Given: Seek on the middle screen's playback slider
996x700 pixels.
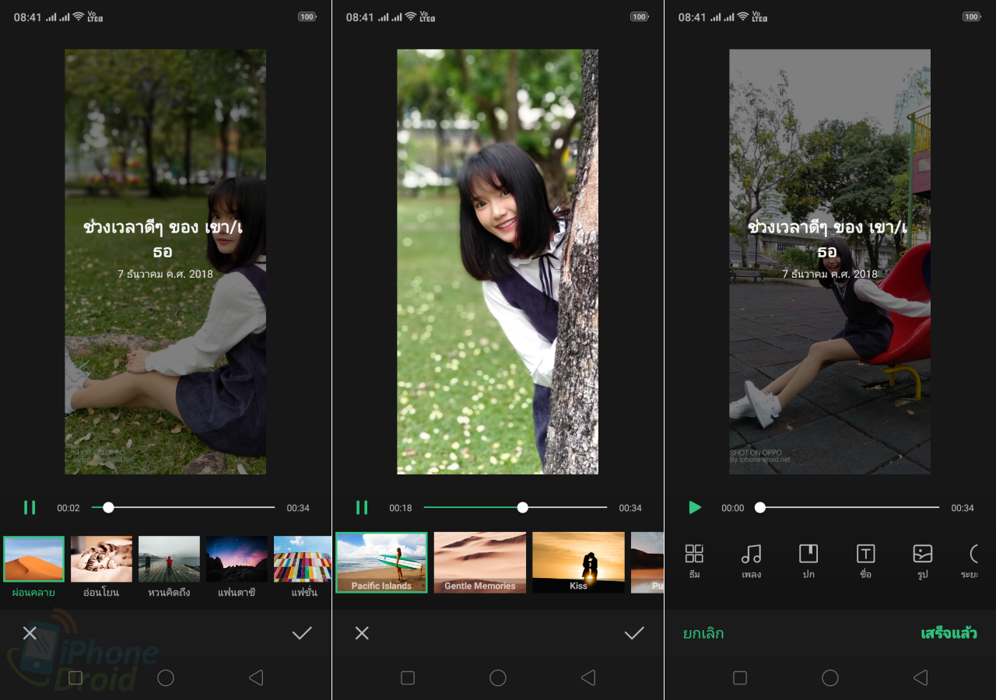Looking at the screenshot, I should coord(515,507).
